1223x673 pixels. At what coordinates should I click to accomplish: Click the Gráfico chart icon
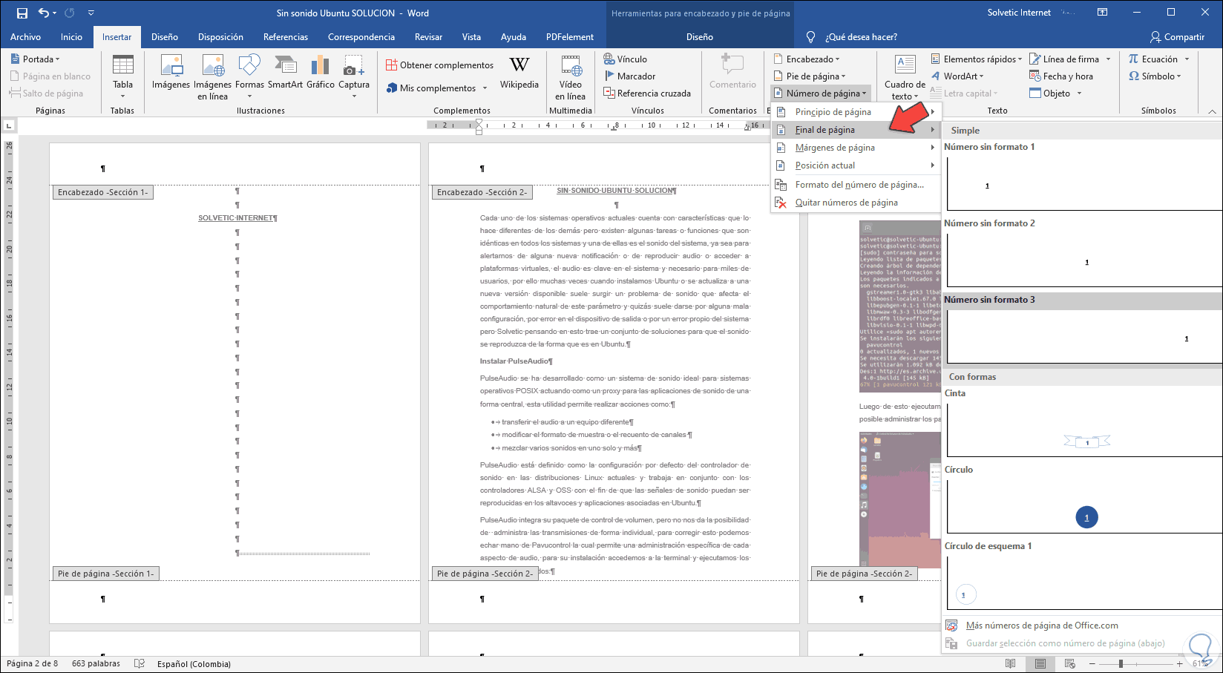click(321, 73)
